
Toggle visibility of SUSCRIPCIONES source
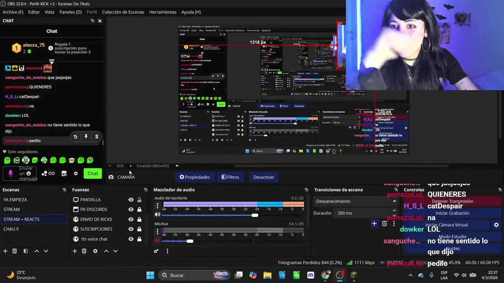click(x=131, y=229)
